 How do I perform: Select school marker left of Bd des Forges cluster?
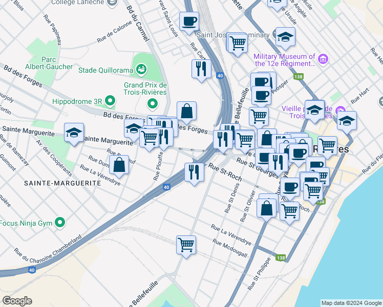pyautogui.click(x=133, y=129)
